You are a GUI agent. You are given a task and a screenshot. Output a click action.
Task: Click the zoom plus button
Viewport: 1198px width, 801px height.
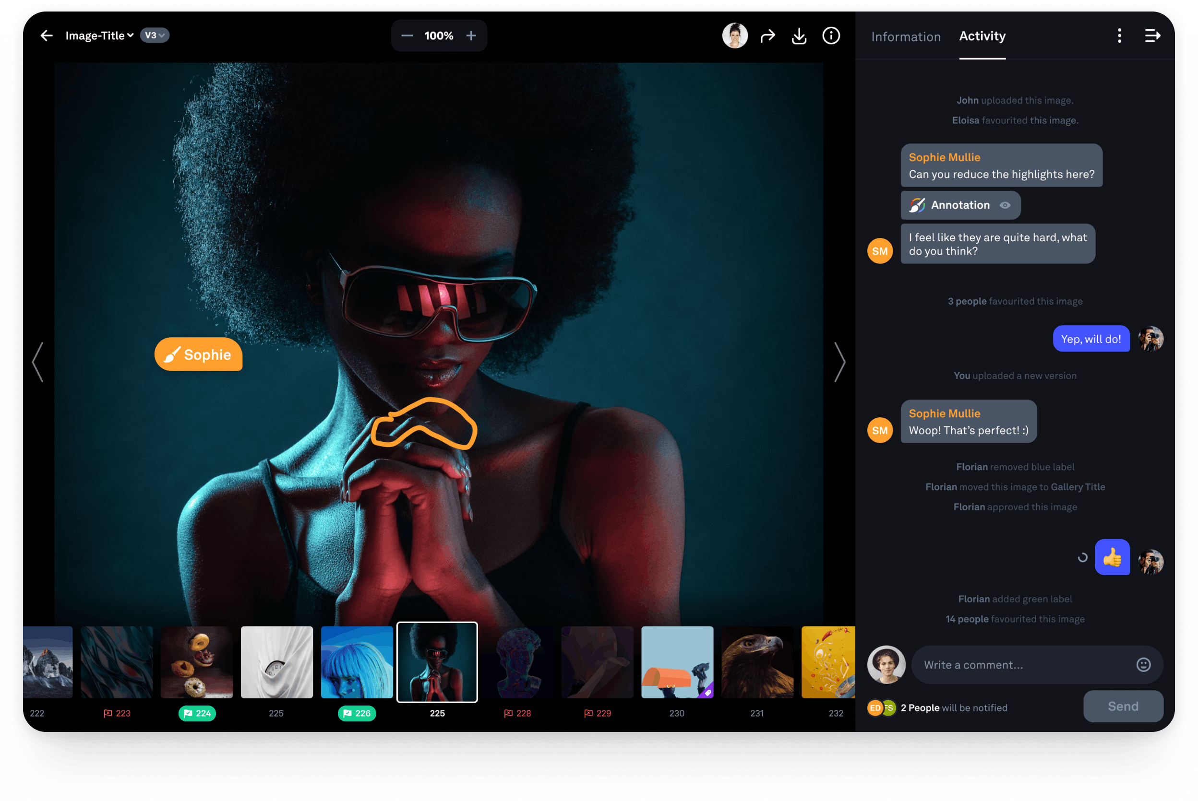[x=471, y=35]
